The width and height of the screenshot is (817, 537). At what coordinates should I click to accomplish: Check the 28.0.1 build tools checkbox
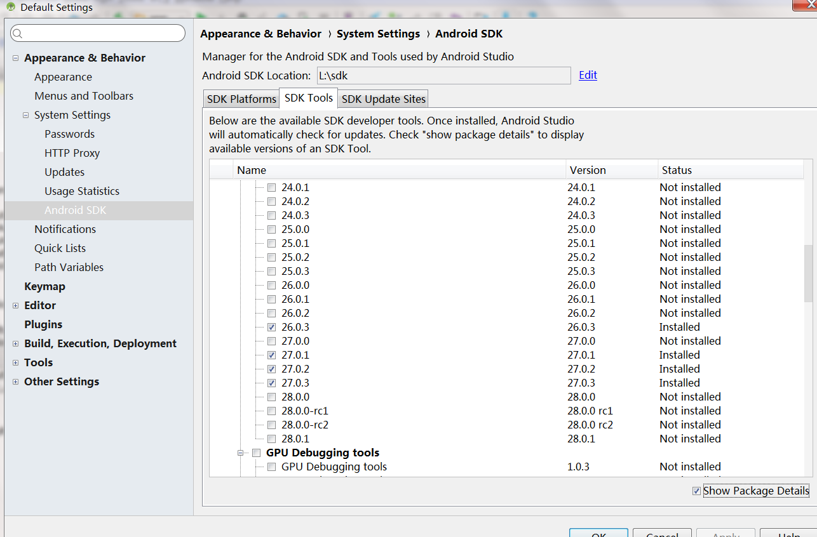click(x=271, y=439)
